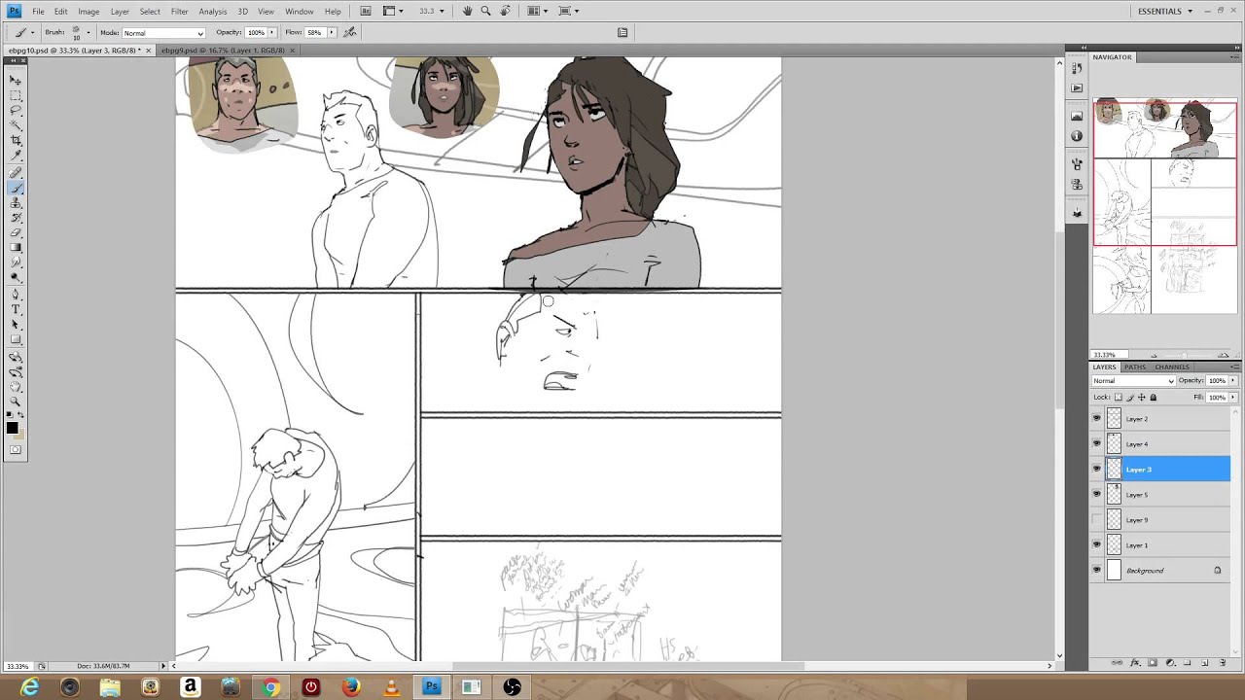
Task: Launch Adobe Bridge from the top bar
Action: (366, 11)
